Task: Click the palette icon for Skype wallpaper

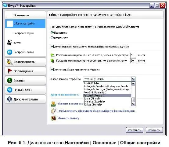Action: pos(53,111)
